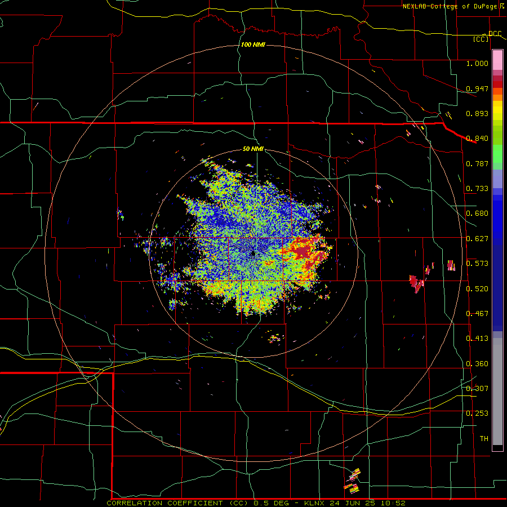507x507 pixels.
Task: Click the 0.307 scale value
Action: [477, 388]
